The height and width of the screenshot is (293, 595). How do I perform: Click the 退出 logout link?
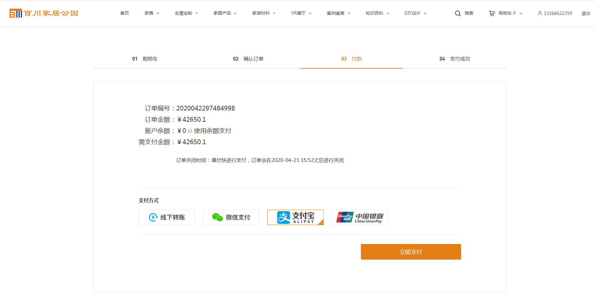[x=586, y=13]
